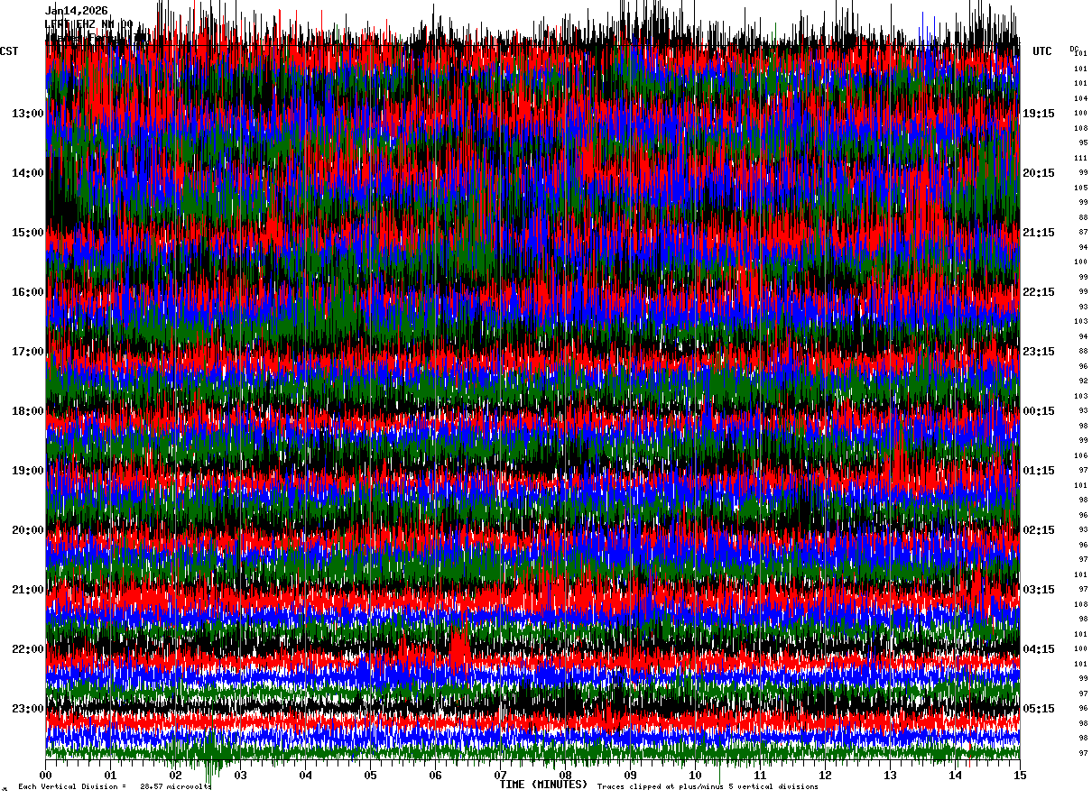Click the 01 minute axis tick label

pos(111,775)
